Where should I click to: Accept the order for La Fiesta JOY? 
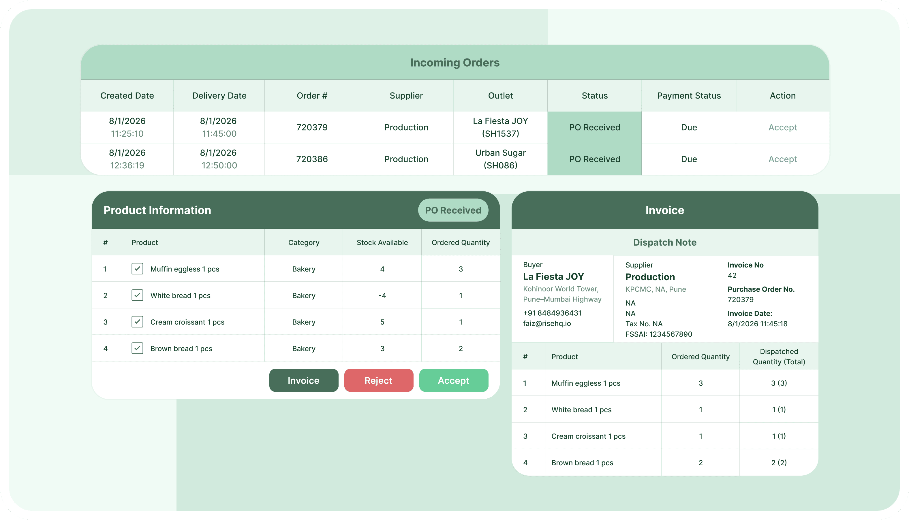point(782,127)
